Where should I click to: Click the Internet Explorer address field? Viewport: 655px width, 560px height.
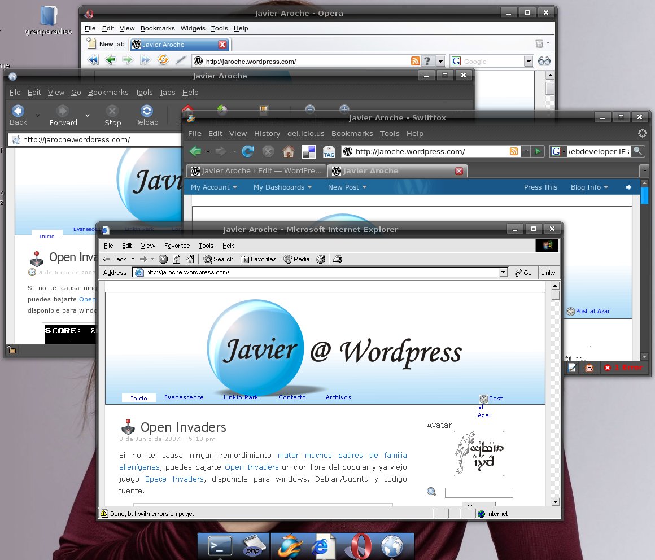(320, 273)
